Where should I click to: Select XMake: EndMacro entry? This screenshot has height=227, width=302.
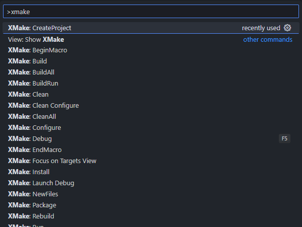click(35, 150)
